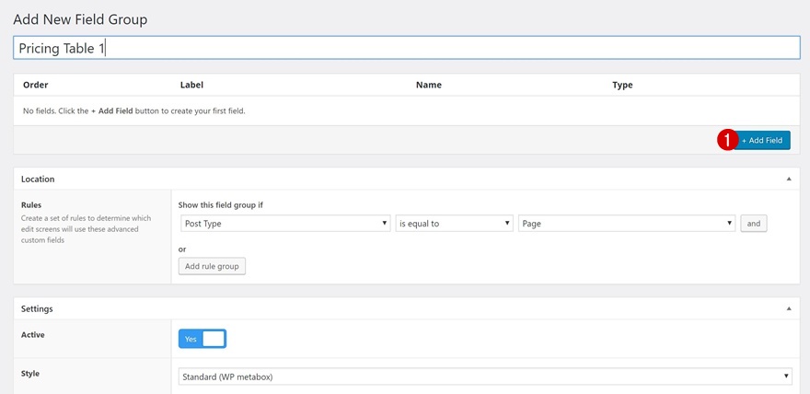The image size is (810, 394).
Task: Click the 'and' rule button
Action: pos(754,224)
